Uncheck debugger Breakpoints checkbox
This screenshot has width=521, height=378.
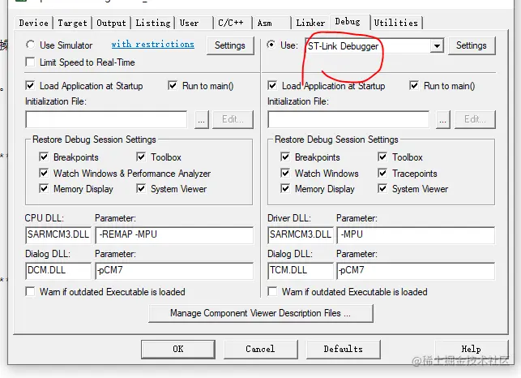click(285, 157)
